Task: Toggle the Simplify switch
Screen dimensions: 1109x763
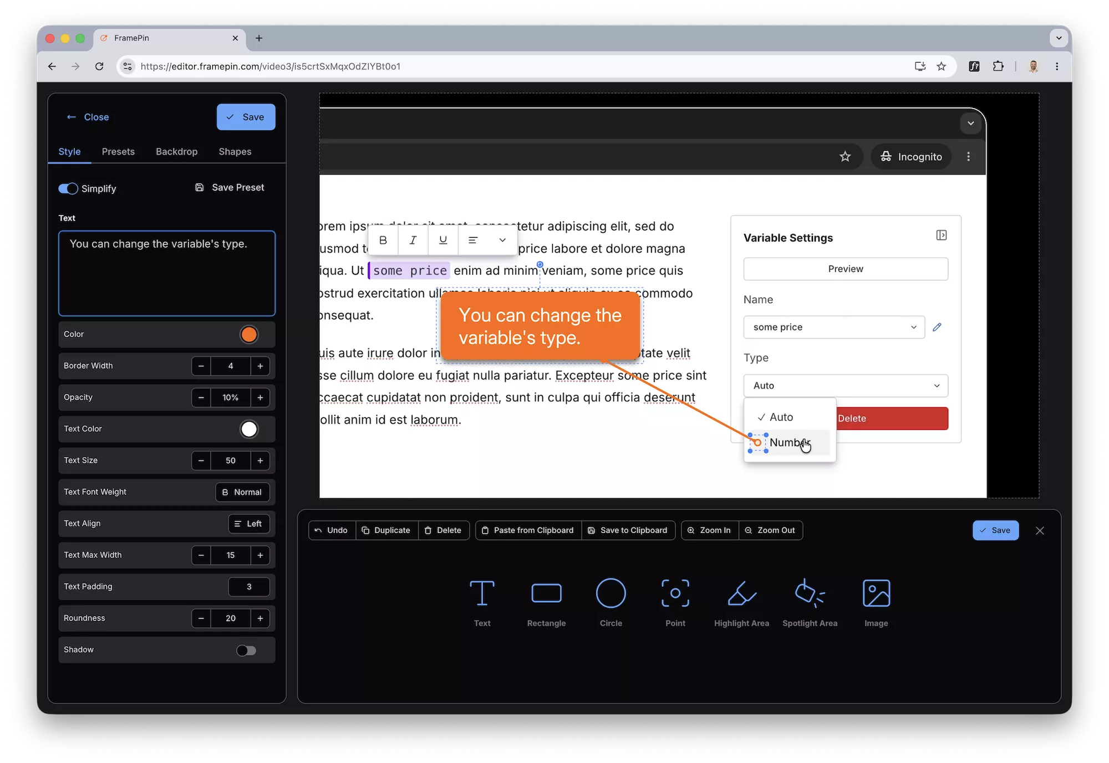Action: pyautogui.click(x=68, y=188)
